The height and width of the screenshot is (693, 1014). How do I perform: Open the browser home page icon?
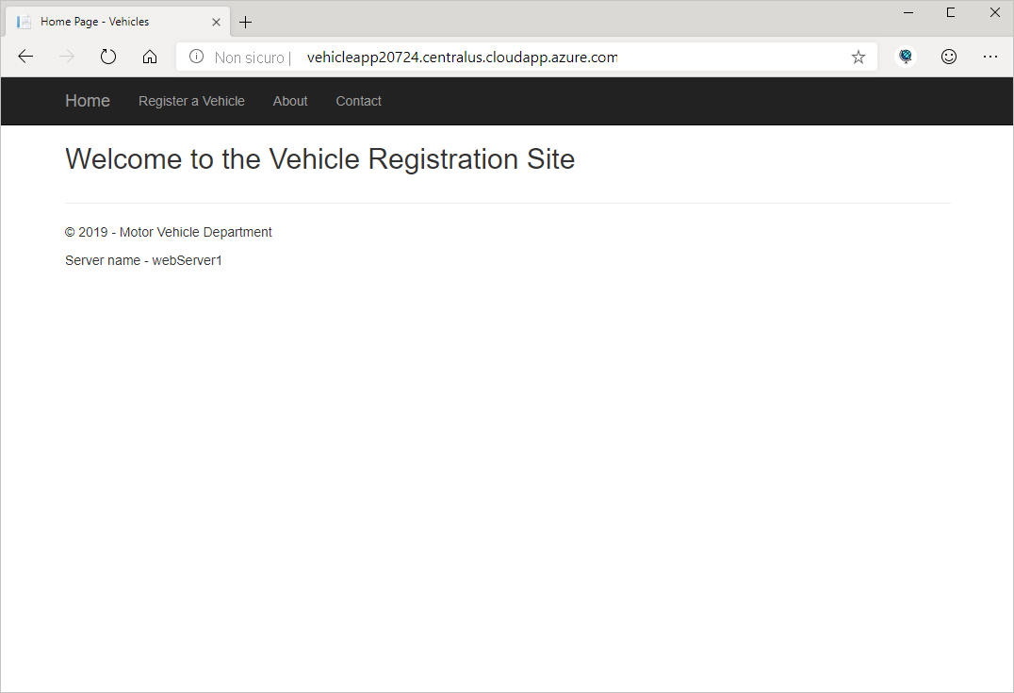pos(149,57)
